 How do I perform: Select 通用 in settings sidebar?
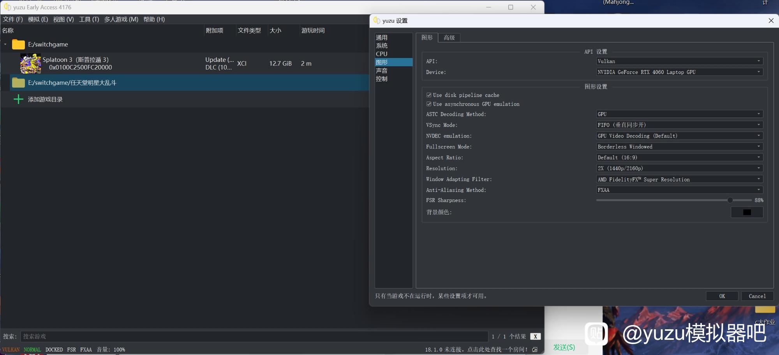point(393,37)
